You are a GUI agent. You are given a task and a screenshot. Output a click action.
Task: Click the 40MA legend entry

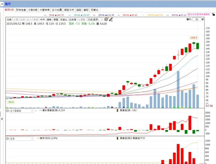pyautogui.click(x=176, y=15)
